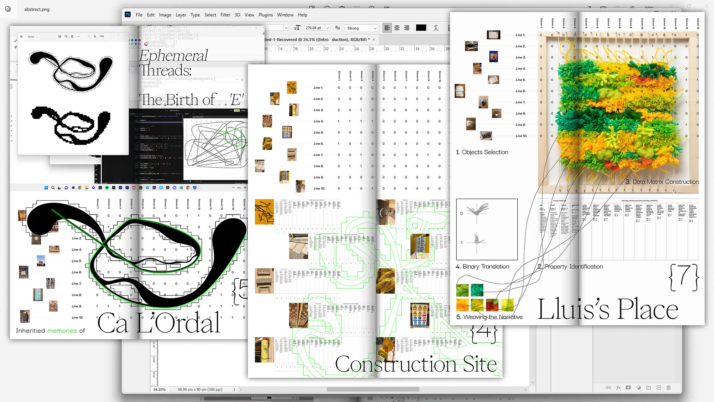This screenshot has height=402, width=714.
Task: Open the Filter menu
Action: 225,15
